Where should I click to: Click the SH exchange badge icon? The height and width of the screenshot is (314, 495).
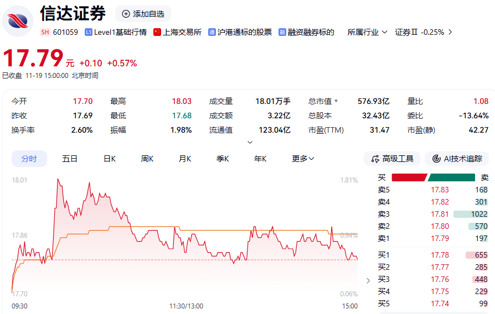tap(45, 32)
